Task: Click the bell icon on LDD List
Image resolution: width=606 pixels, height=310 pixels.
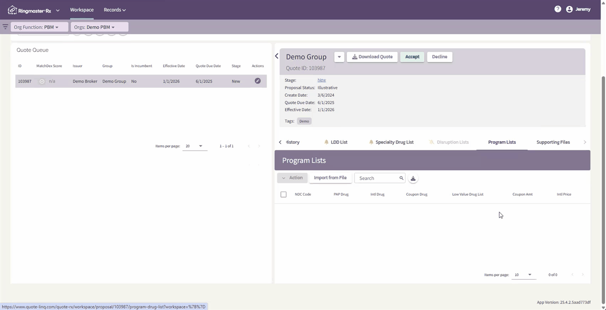Action: [x=327, y=142]
